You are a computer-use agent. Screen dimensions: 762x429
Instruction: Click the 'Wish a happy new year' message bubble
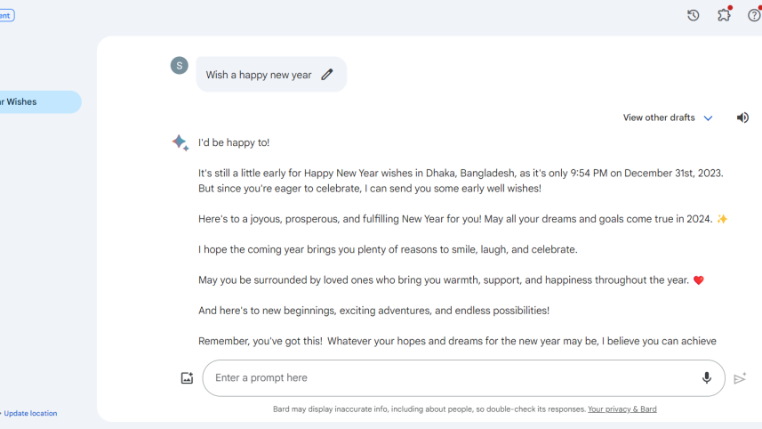click(x=258, y=75)
